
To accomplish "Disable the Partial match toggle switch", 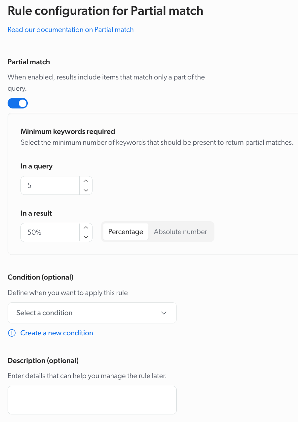I will (x=18, y=104).
